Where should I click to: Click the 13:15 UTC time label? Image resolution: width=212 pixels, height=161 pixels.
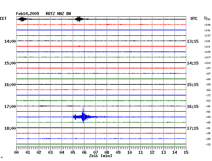click(193, 41)
